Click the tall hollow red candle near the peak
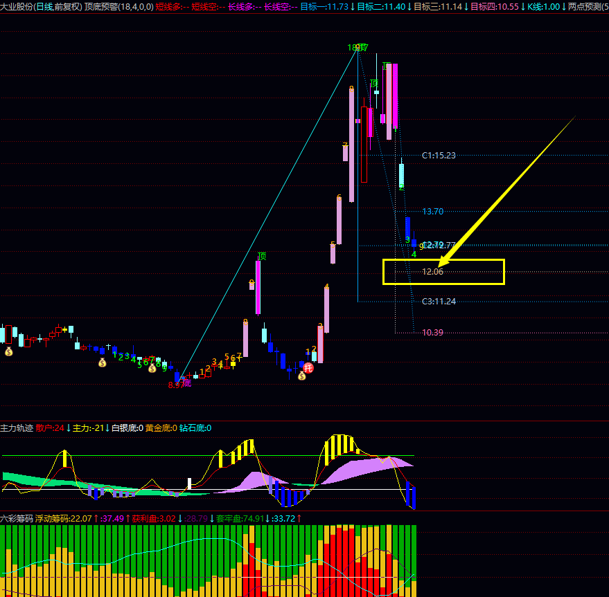The height and width of the screenshot is (597, 609). [x=364, y=145]
